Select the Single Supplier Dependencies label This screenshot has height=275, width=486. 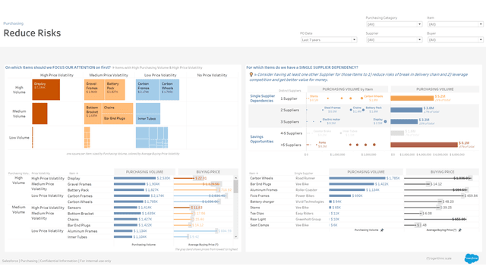(x=262, y=98)
